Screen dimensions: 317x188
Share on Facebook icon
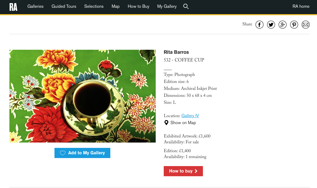click(x=259, y=25)
